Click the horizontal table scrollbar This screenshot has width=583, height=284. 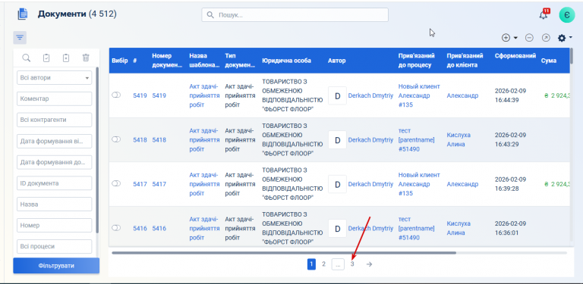(284, 253)
